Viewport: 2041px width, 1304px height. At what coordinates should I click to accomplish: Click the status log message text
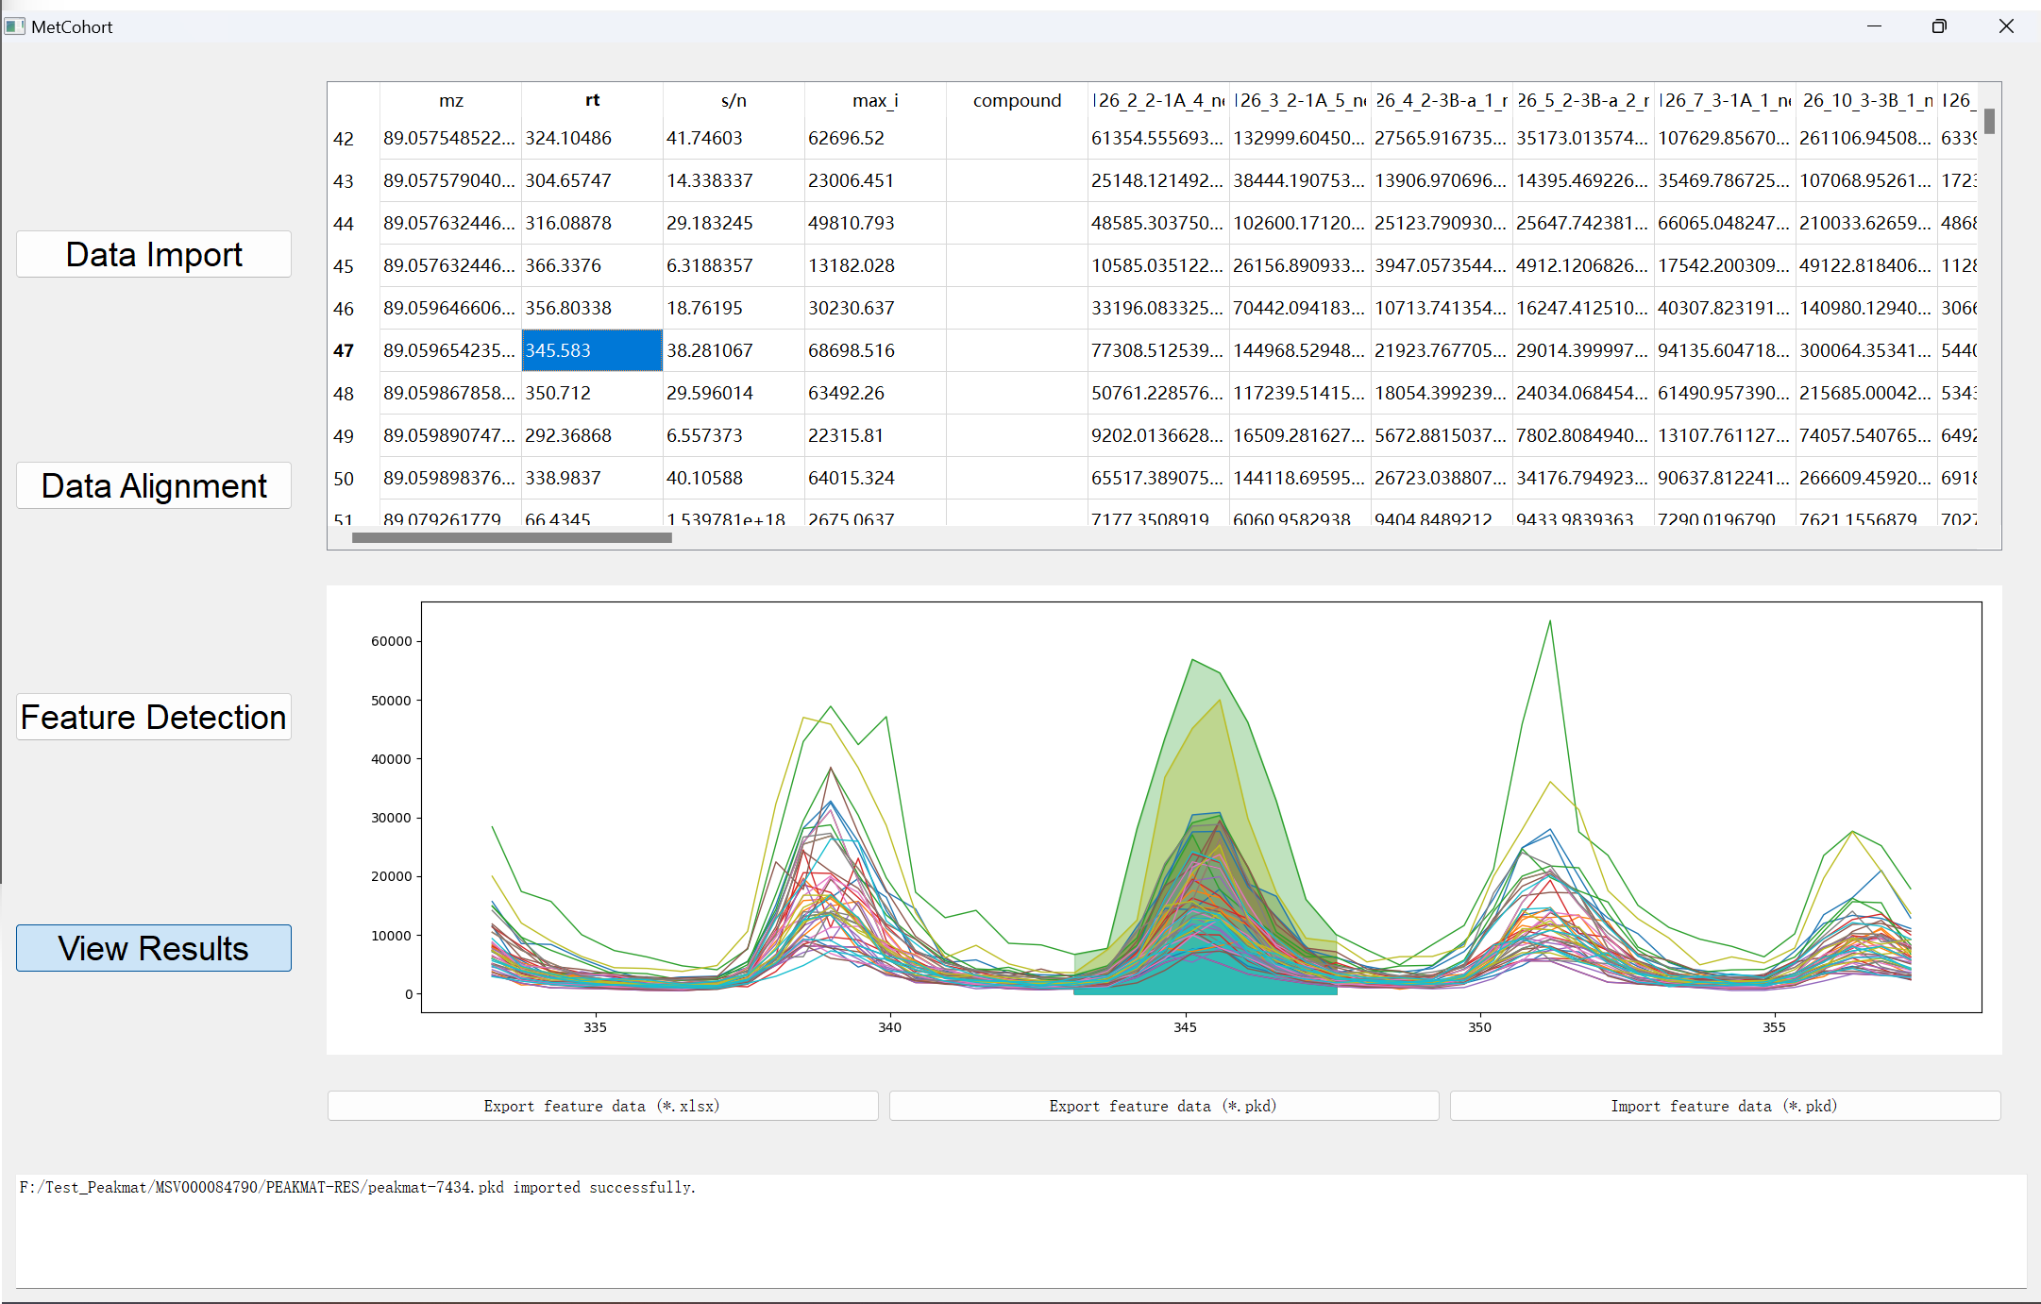[x=357, y=1187]
